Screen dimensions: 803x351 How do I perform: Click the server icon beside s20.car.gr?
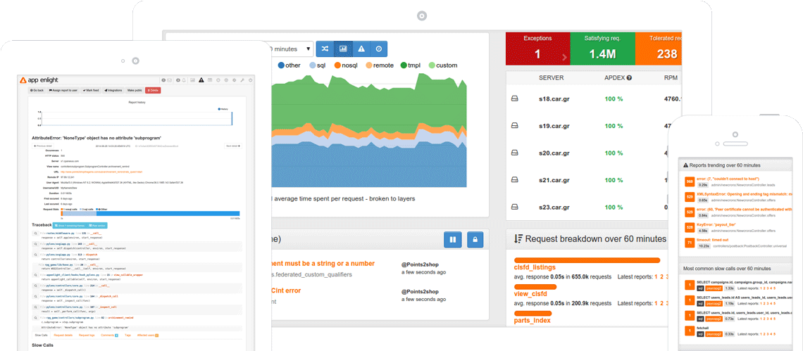point(515,153)
